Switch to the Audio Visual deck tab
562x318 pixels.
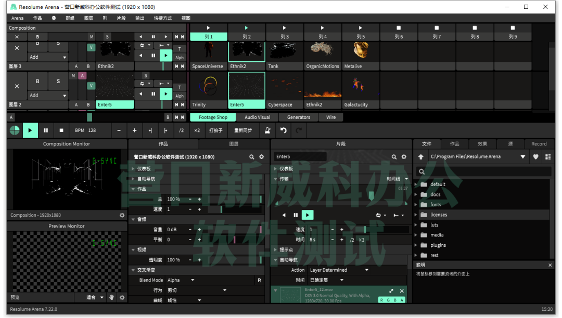[x=257, y=117]
